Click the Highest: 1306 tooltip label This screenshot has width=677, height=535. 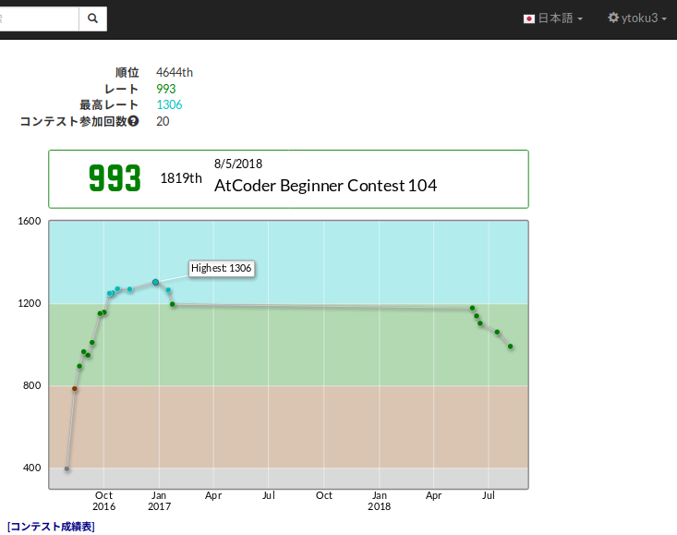[222, 268]
